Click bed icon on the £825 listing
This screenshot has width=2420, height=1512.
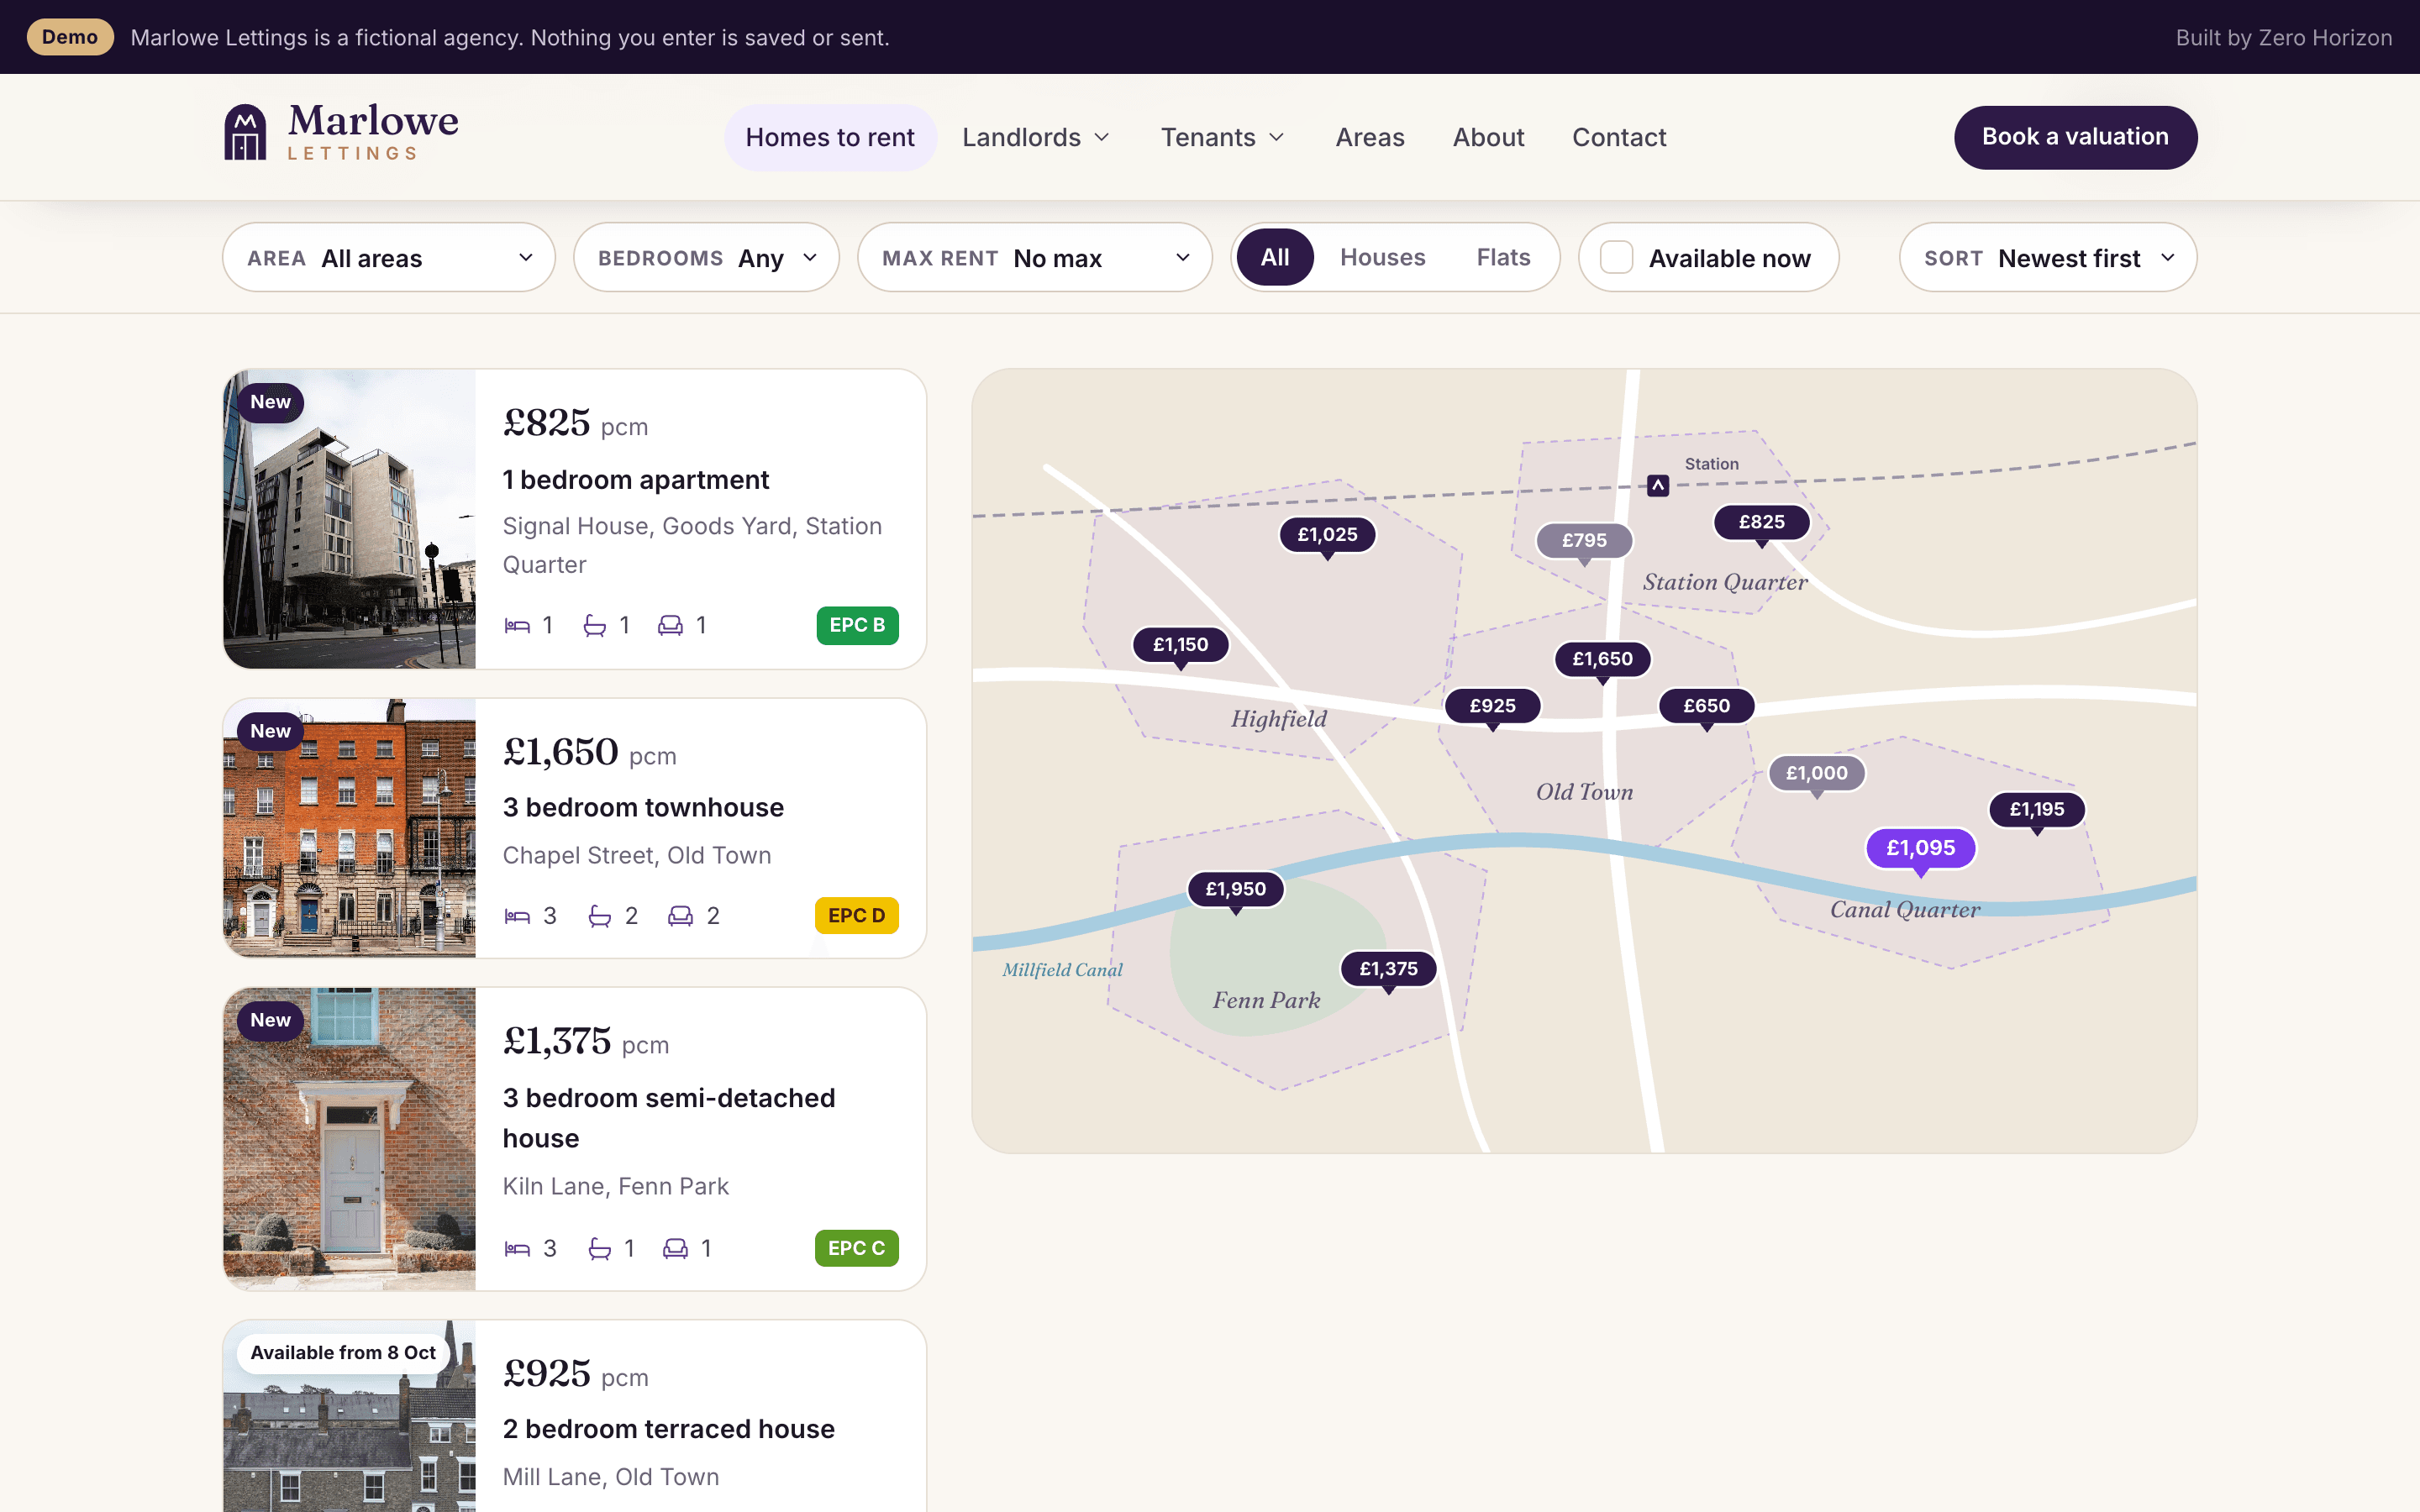(x=517, y=626)
